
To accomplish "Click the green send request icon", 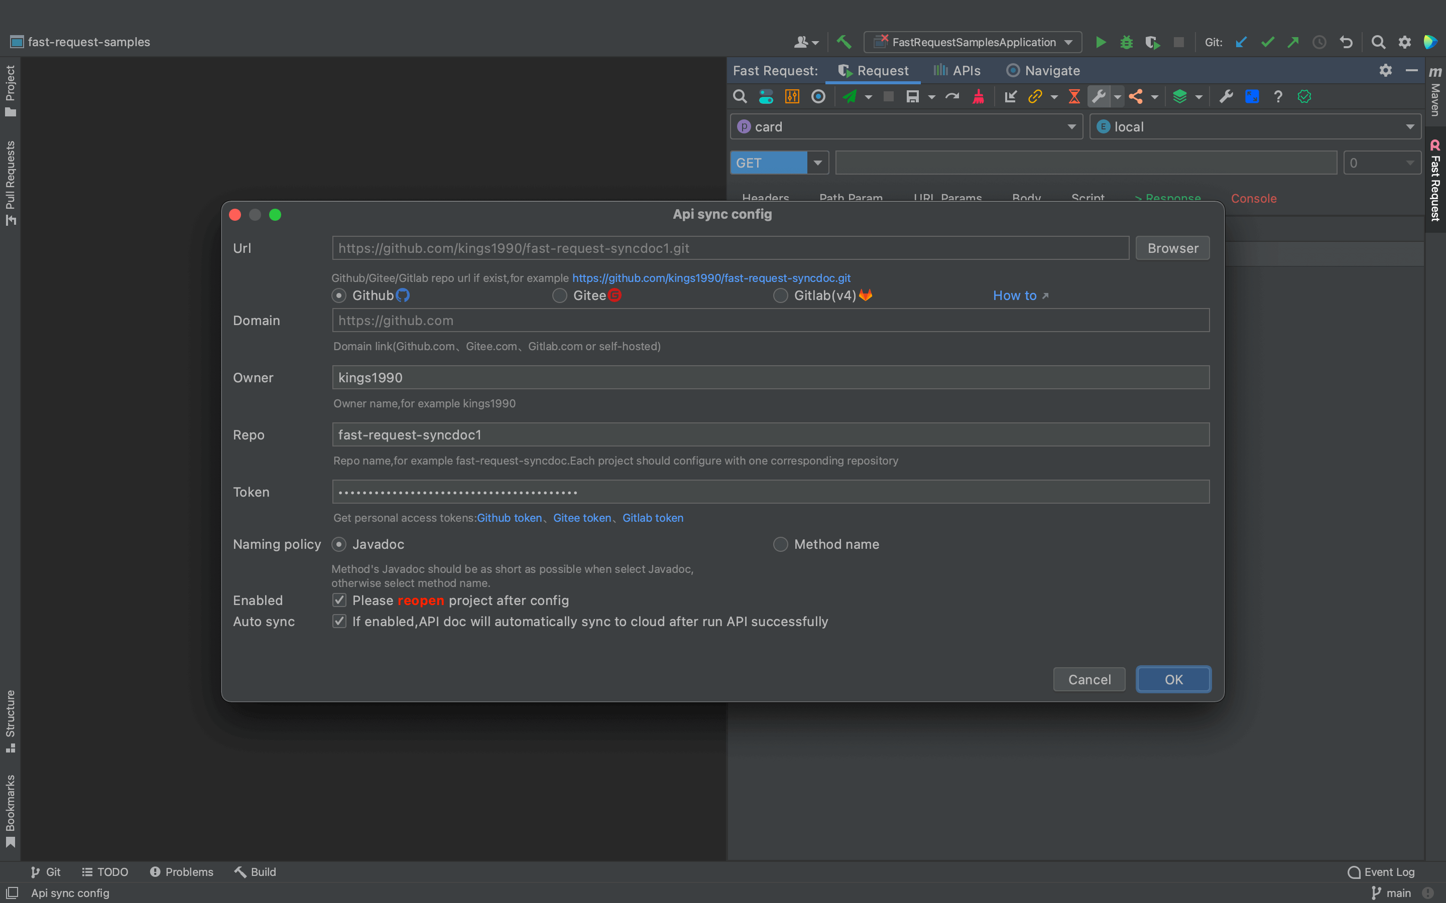I will [850, 96].
